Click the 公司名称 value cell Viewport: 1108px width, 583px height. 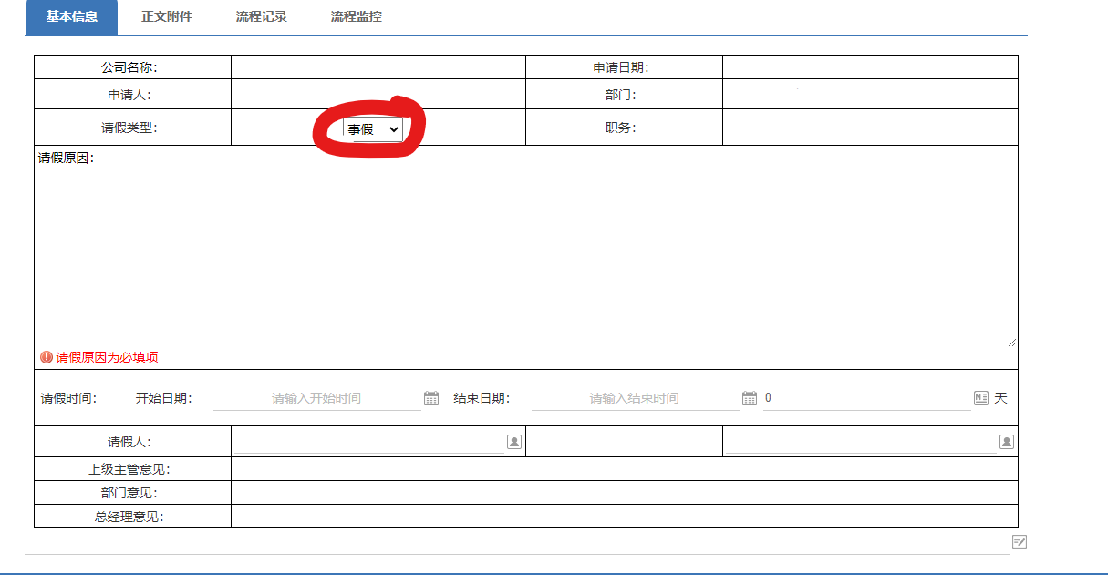378,67
